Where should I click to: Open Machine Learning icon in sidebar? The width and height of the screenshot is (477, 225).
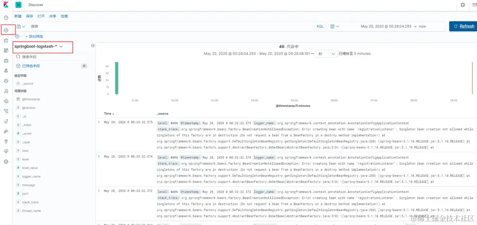pos(6,81)
